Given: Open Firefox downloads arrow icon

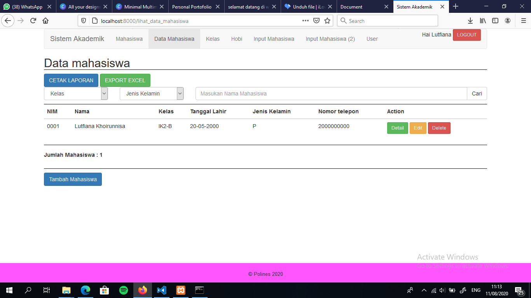Looking at the screenshot, I should pos(470,21).
